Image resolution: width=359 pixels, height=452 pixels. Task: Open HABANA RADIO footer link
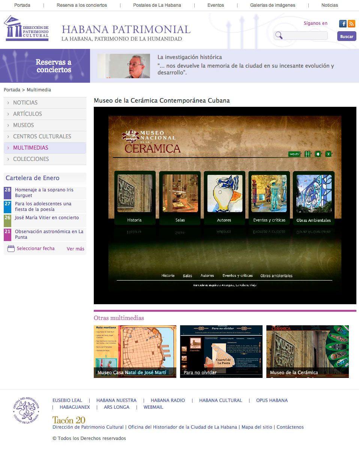coord(168,400)
